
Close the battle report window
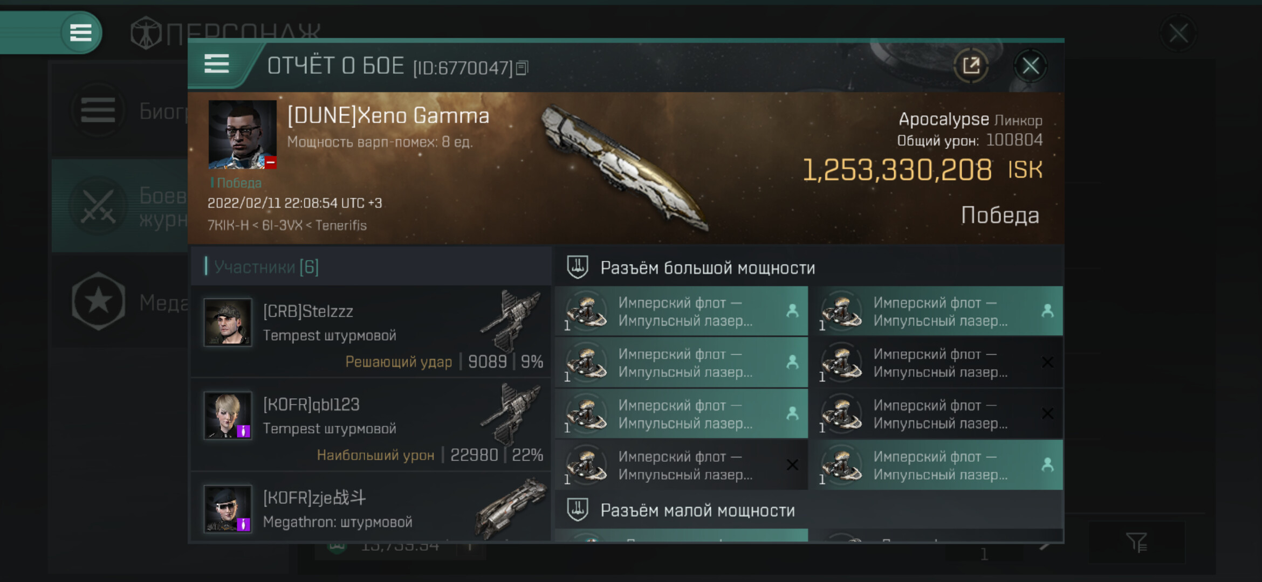point(1030,66)
